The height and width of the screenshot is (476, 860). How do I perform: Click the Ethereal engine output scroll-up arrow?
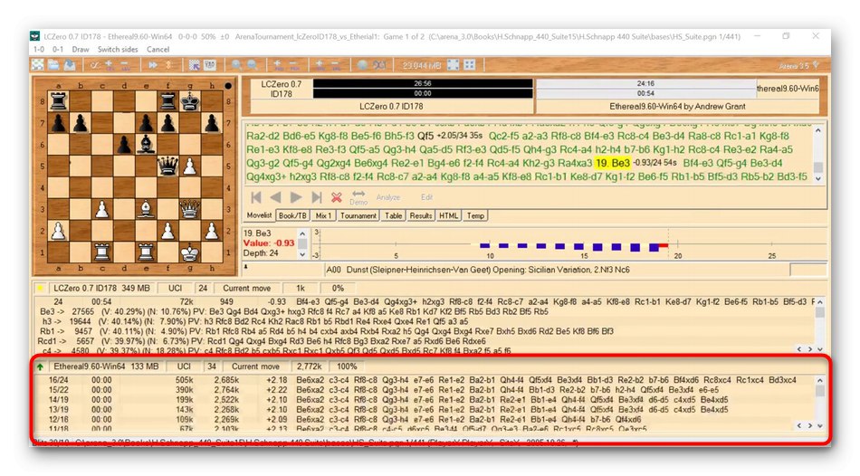[x=819, y=380]
